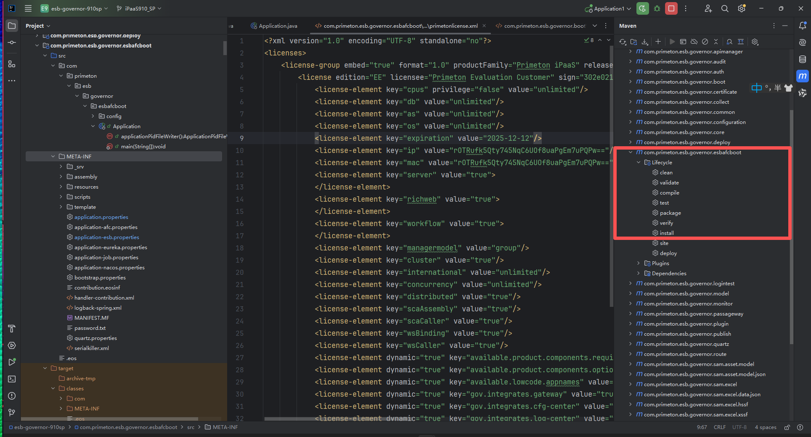
Task: Open the Terminal tool window
Action: pos(12,379)
